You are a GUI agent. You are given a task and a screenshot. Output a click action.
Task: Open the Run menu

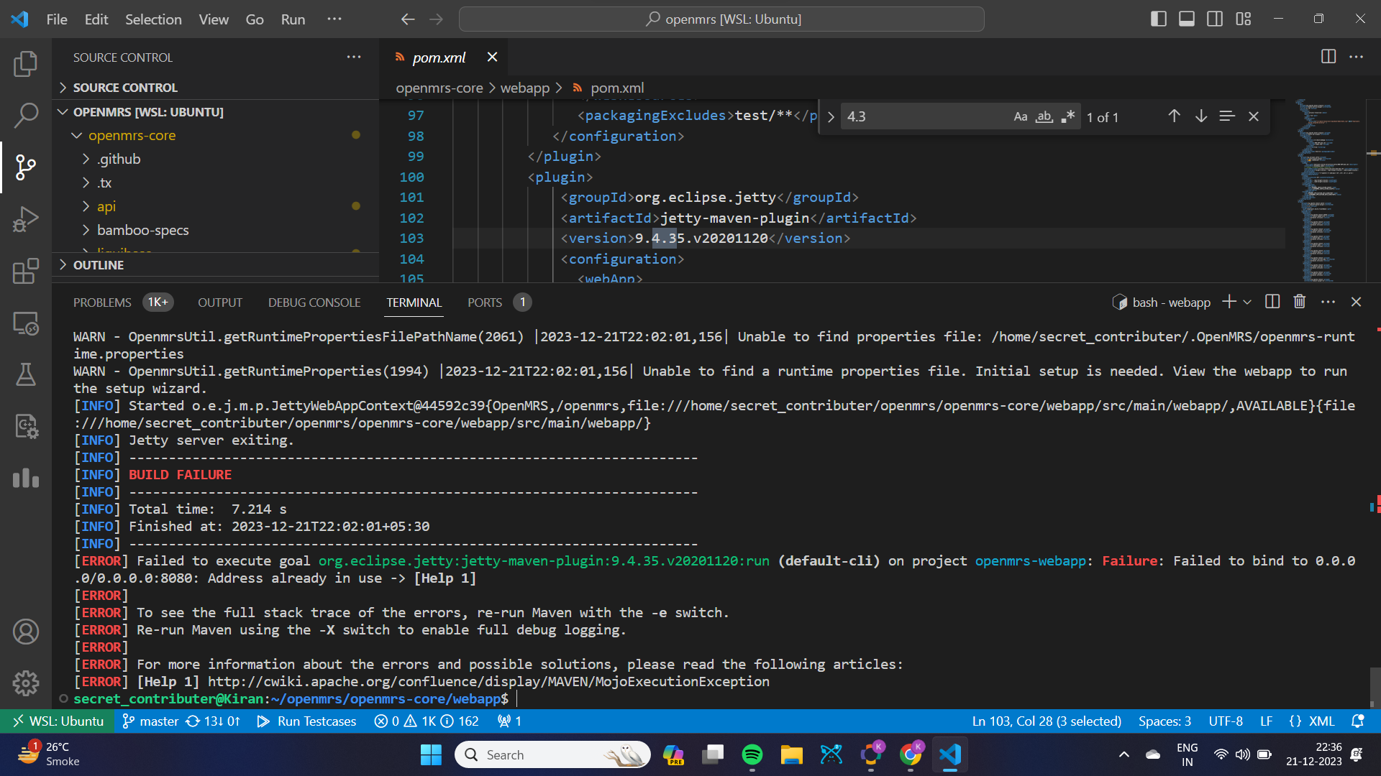point(293,19)
